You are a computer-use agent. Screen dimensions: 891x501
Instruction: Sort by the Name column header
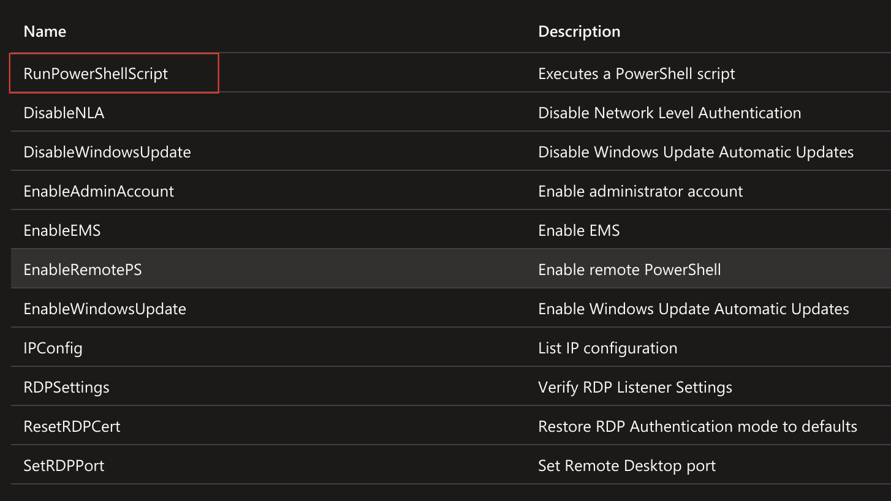pyautogui.click(x=45, y=31)
